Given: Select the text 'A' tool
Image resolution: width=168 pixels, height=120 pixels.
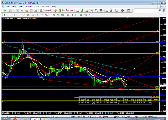Looking at the screenshot, I should 37,15.
